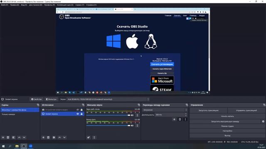Start recording with Начать запись button
The image size is (266, 149).
coord(227,116)
